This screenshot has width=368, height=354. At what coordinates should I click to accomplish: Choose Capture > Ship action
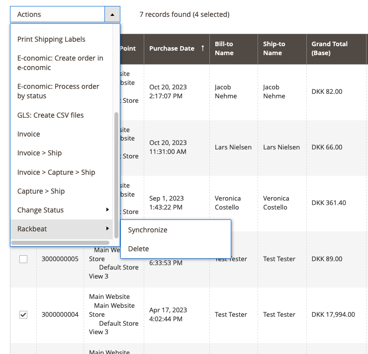(x=41, y=191)
